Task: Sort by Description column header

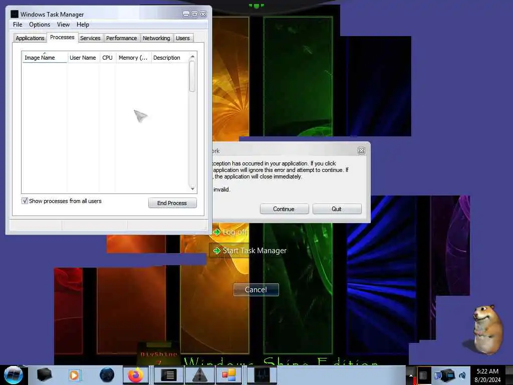Action: (x=169, y=58)
